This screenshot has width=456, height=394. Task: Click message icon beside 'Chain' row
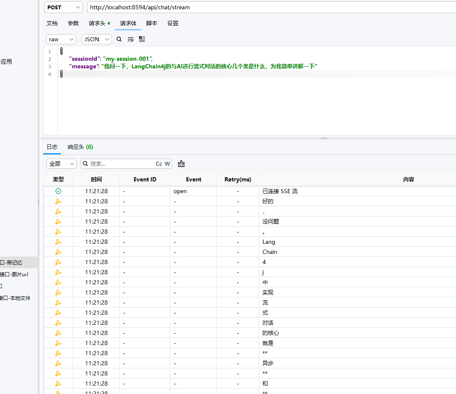(58, 252)
